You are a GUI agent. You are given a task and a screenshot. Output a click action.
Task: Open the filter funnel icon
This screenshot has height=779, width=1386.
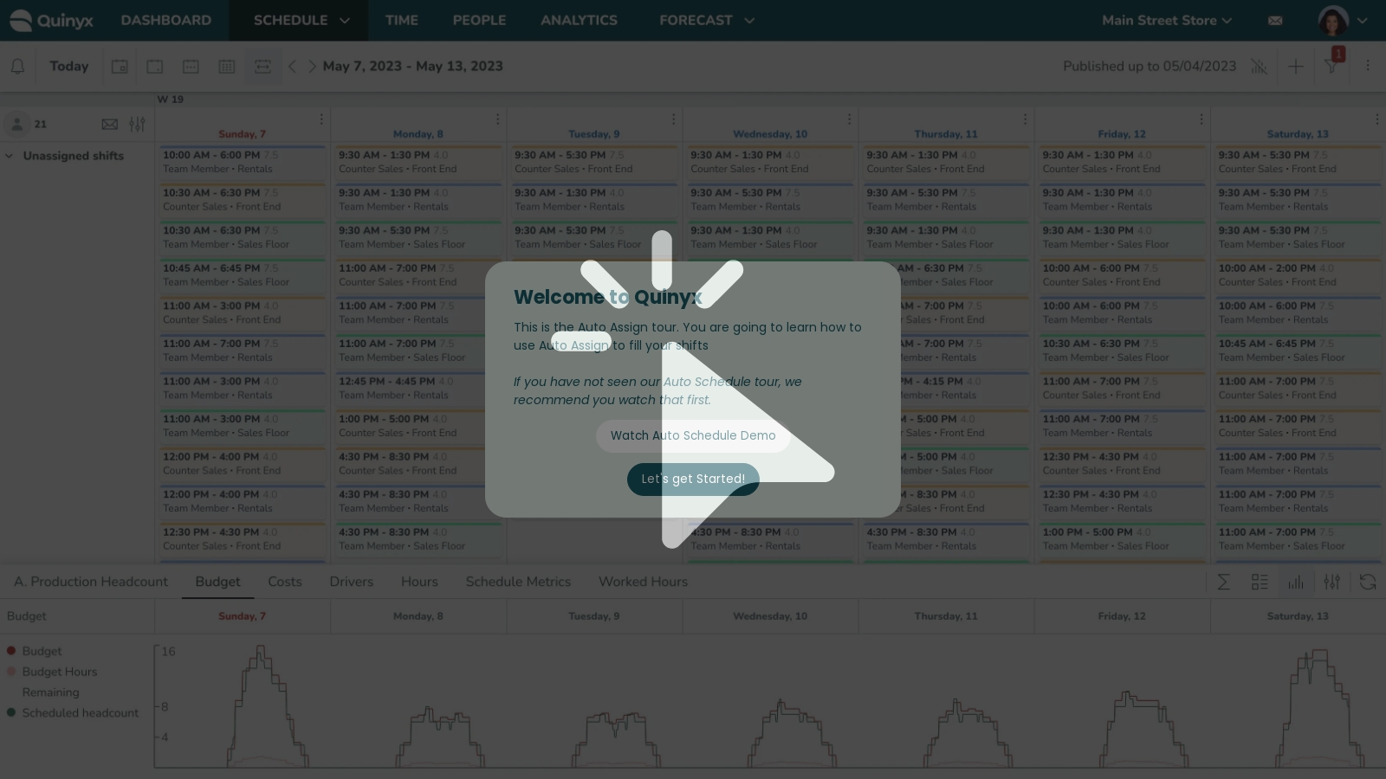click(1331, 67)
